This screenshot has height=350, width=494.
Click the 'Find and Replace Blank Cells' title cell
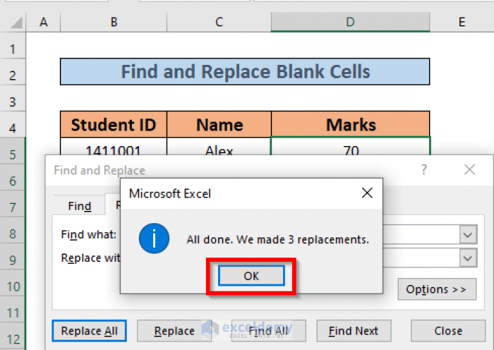click(245, 71)
